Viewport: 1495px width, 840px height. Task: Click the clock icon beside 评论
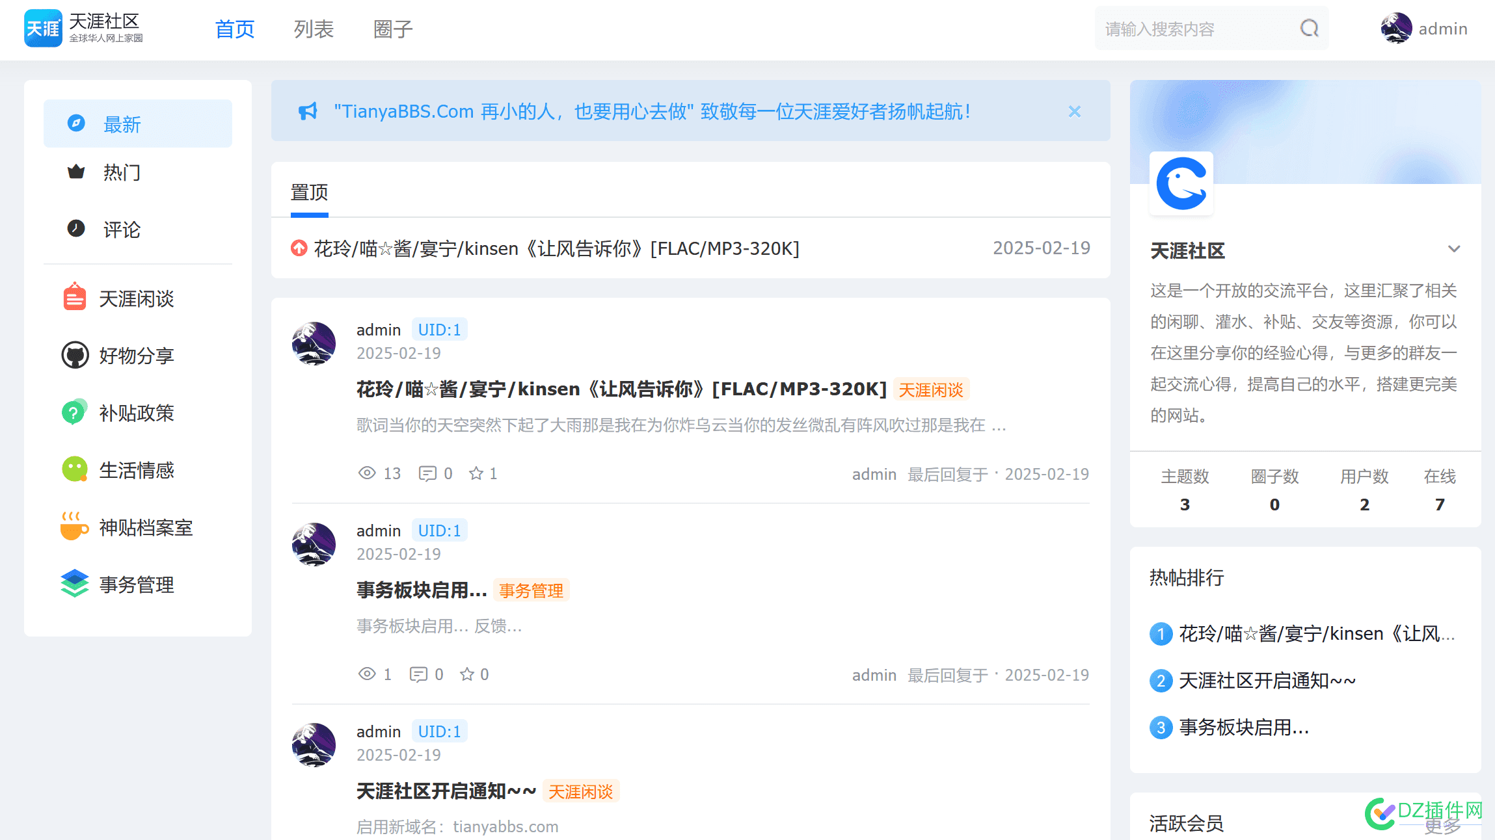coord(76,229)
